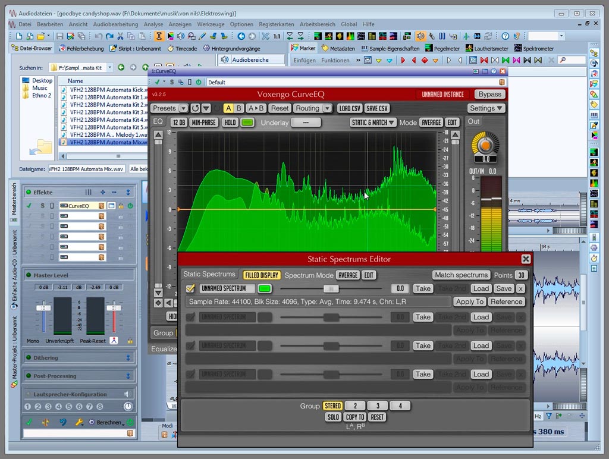
Task: Click the Dateiname input field
Action: [x=86, y=169]
